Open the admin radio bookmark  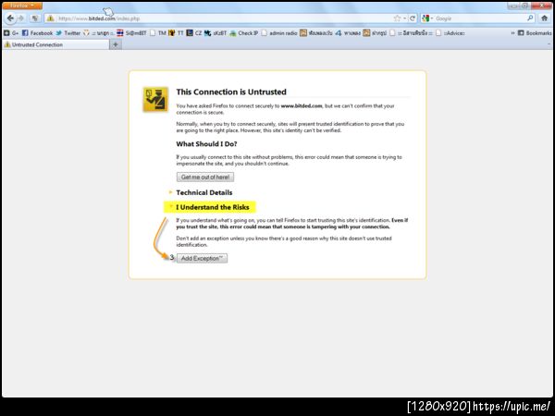click(279, 33)
